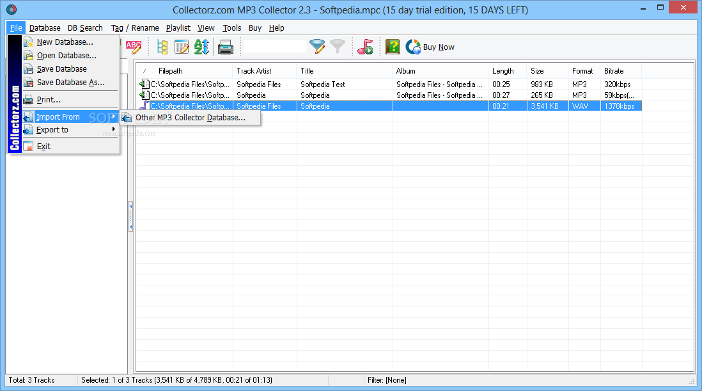
Task: Open the DB Search menu
Action: 85,28
